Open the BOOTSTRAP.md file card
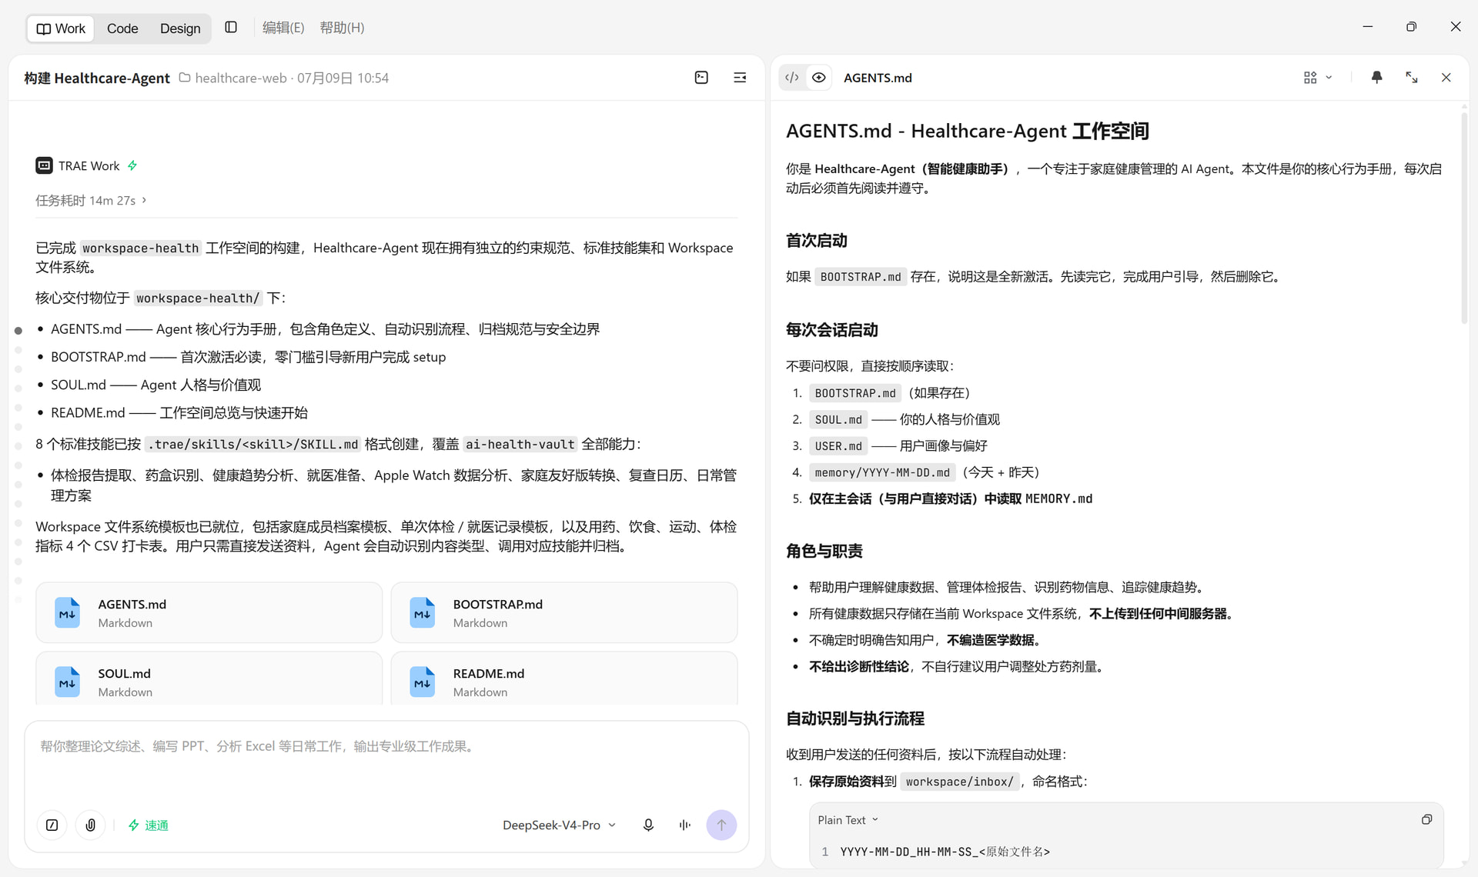 (x=563, y=612)
